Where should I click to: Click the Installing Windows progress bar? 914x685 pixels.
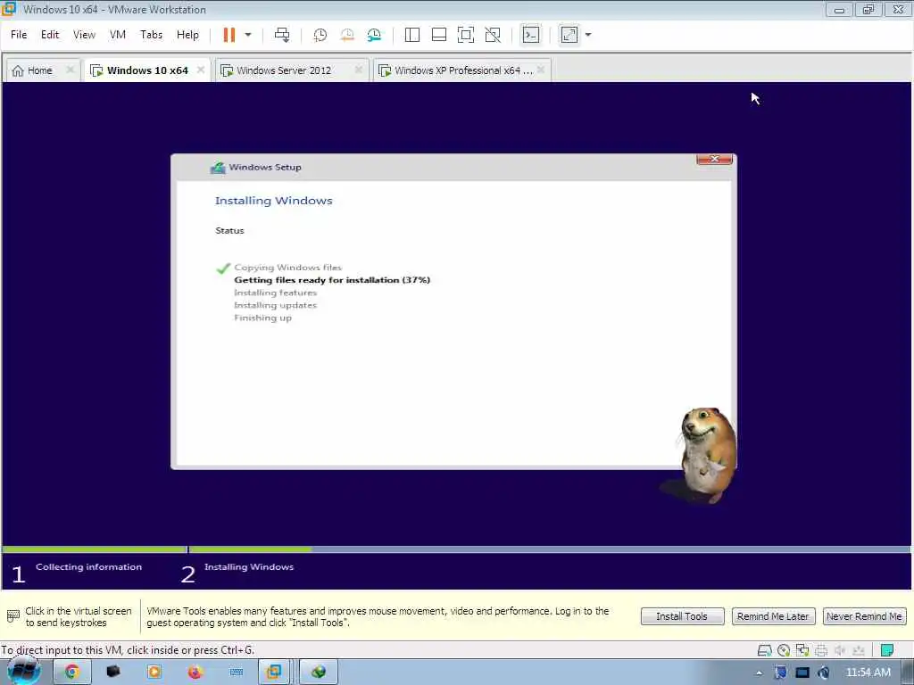(549, 549)
